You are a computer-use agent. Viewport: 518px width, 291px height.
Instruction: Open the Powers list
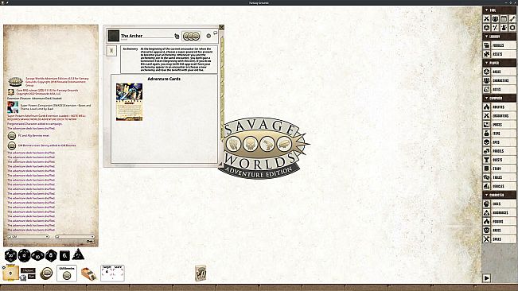pos(499,222)
